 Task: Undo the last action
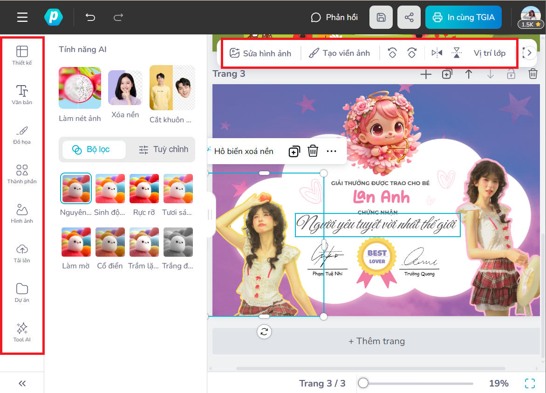(90, 17)
